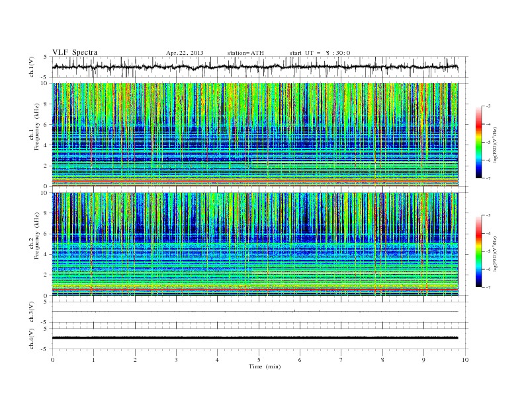Click the "3" tick on the time axis
524x404 pixels.
click(x=176, y=360)
